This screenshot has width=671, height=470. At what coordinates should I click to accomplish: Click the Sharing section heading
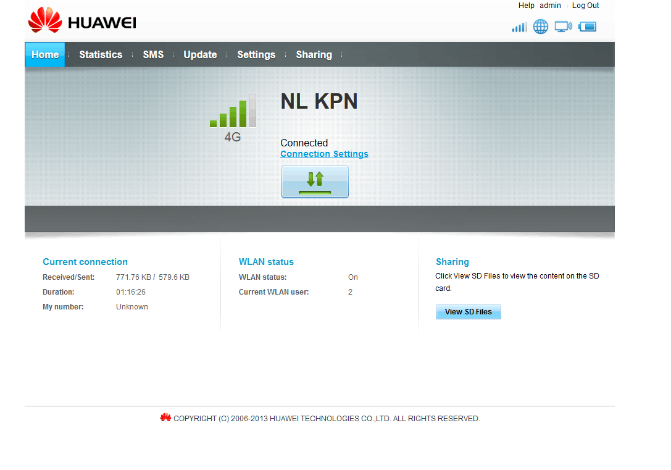click(x=452, y=261)
